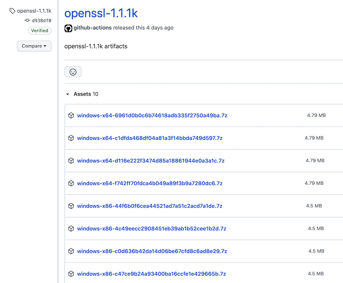Click package icon for windows-x64-c1dfda468df04a81a3f14bbda749d597.7z

tap(71, 138)
